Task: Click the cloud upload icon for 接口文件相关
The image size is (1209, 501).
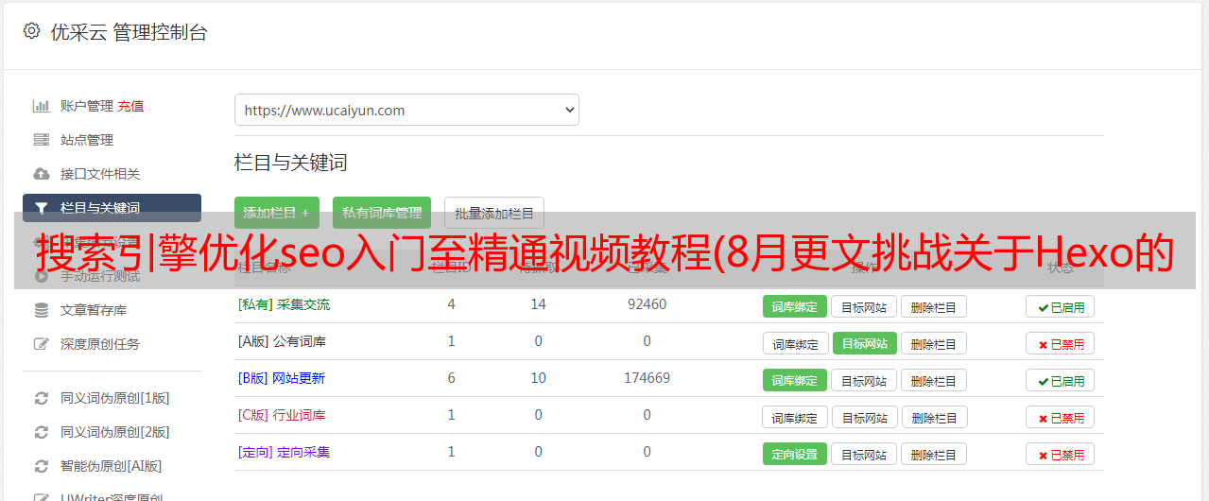Action: (x=41, y=174)
